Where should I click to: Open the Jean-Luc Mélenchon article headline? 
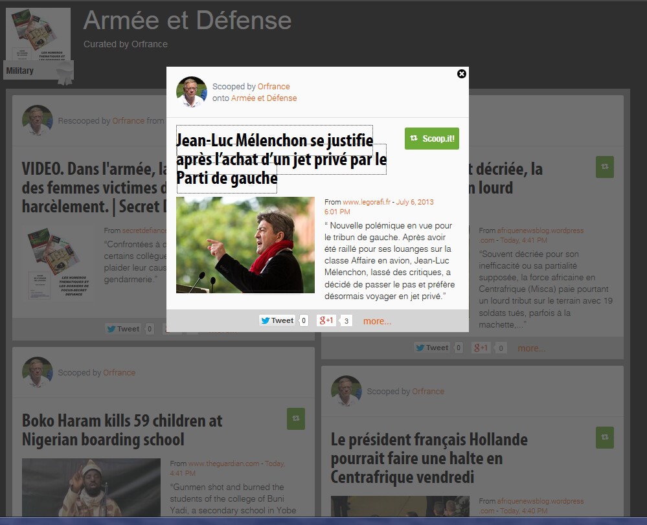tap(281, 159)
